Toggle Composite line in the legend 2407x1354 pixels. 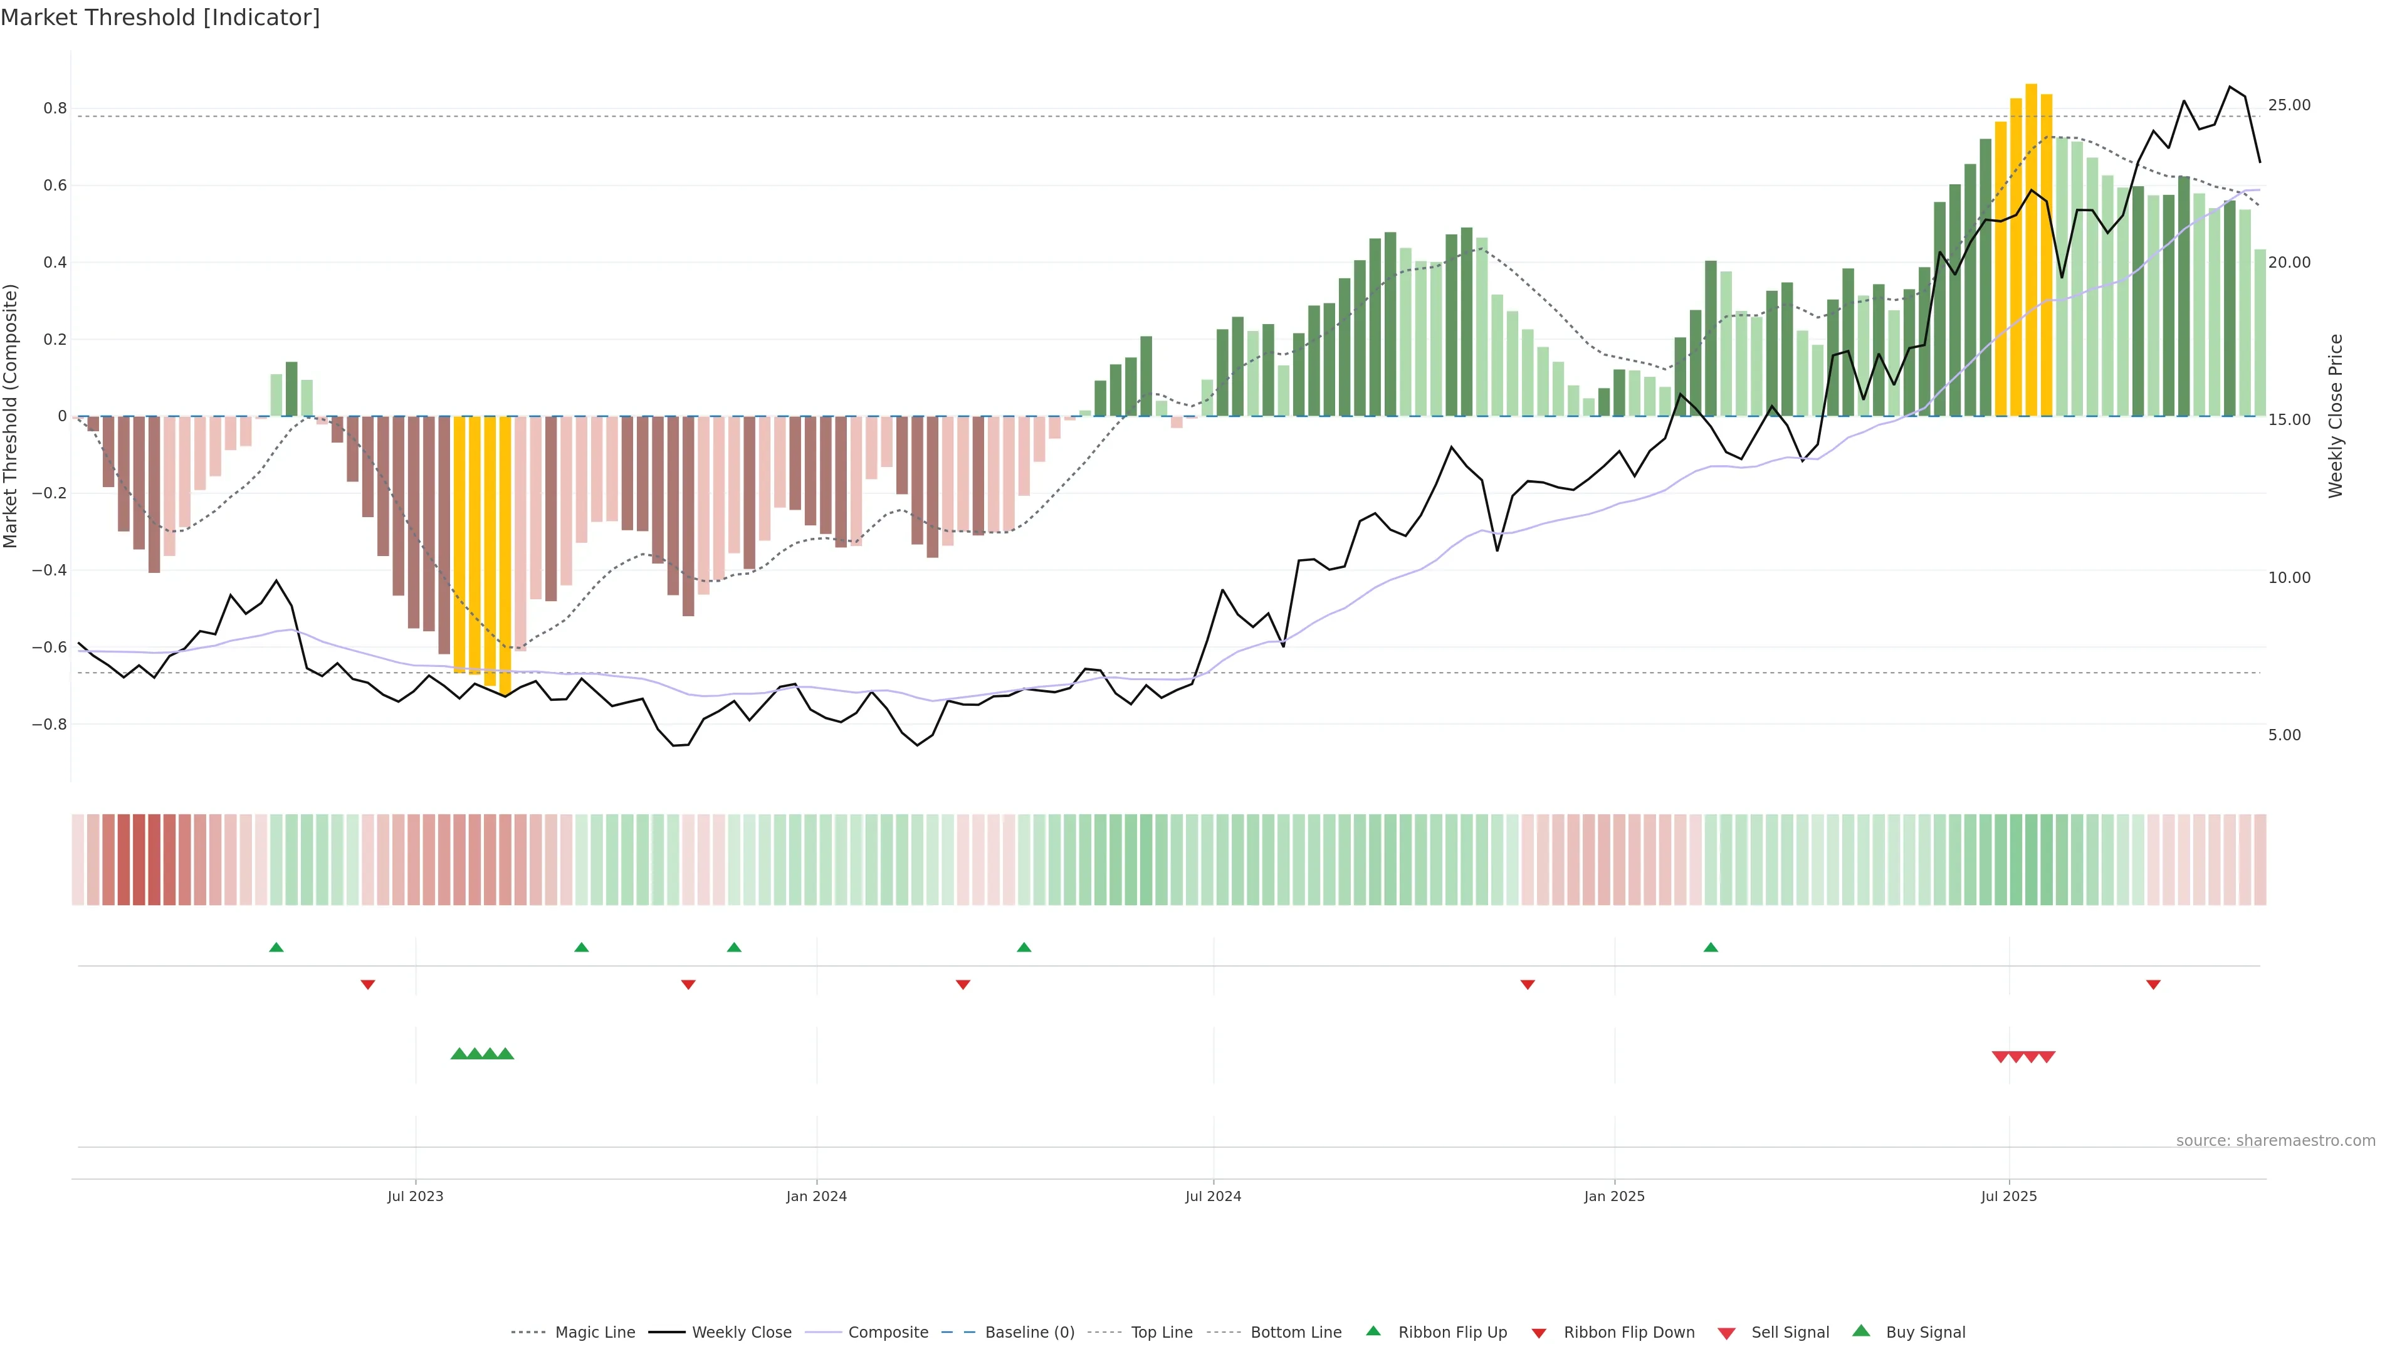(x=888, y=1331)
